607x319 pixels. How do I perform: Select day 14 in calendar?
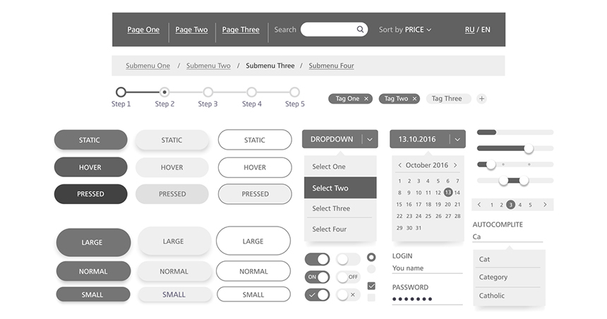[x=457, y=193]
